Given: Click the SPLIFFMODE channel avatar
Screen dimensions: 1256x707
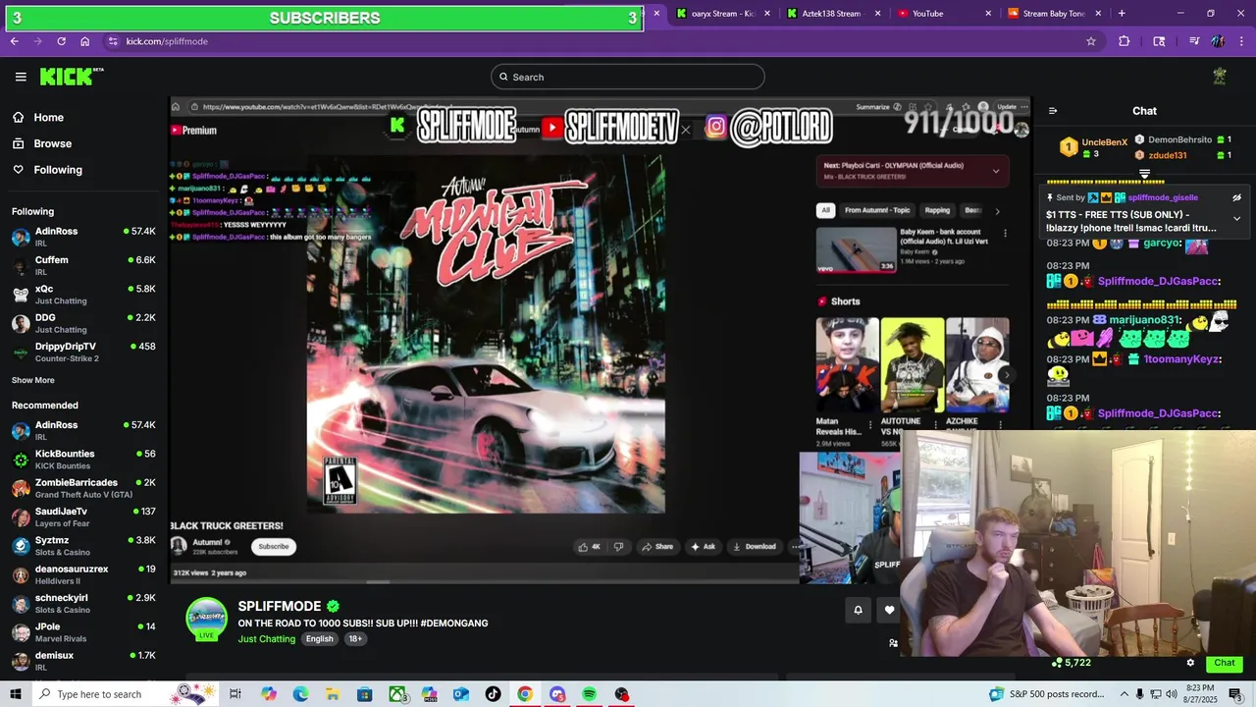Looking at the screenshot, I should pos(207,619).
